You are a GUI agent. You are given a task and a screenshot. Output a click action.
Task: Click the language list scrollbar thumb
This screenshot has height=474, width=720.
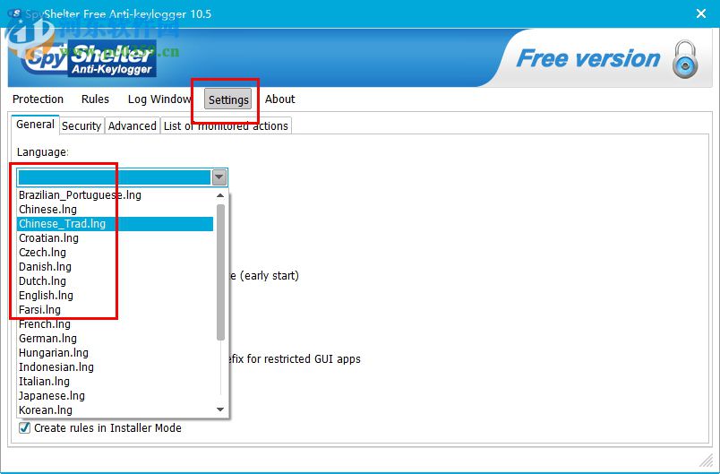tap(220, 272)
